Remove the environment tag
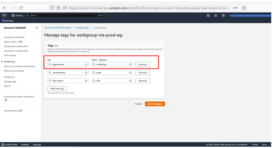This screenshot has width=273, height=148. coord(143,73)
